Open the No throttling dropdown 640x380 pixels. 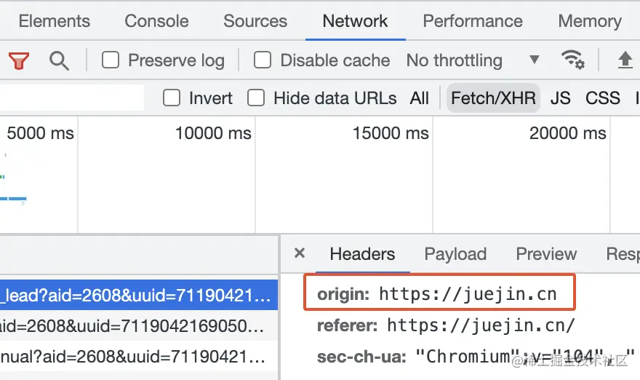pyautogui.click(x=455, y=60)
